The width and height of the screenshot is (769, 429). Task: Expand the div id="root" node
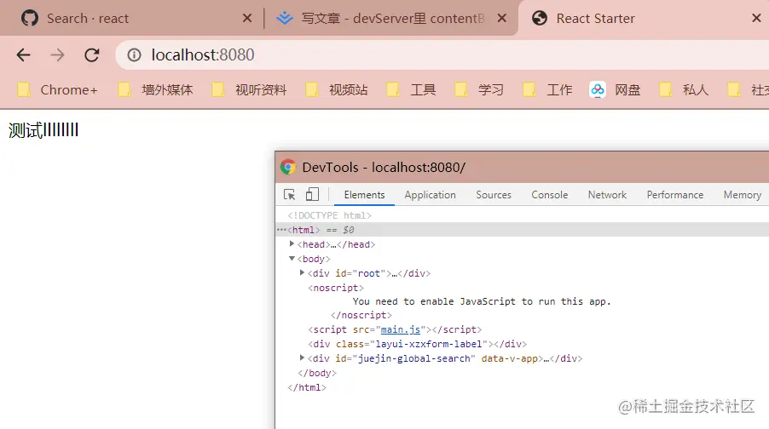[302, 272]
